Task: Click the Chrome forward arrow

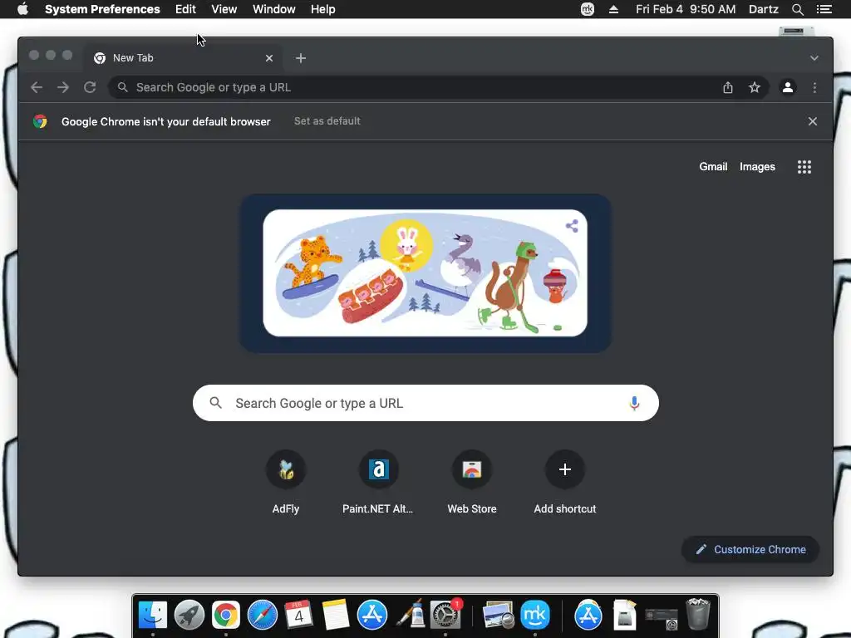Action: 63,87
